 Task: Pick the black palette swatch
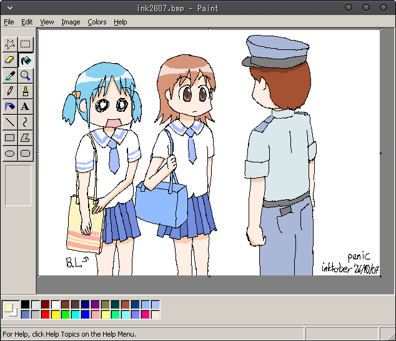pyautogui.click(x=25, y=304)
